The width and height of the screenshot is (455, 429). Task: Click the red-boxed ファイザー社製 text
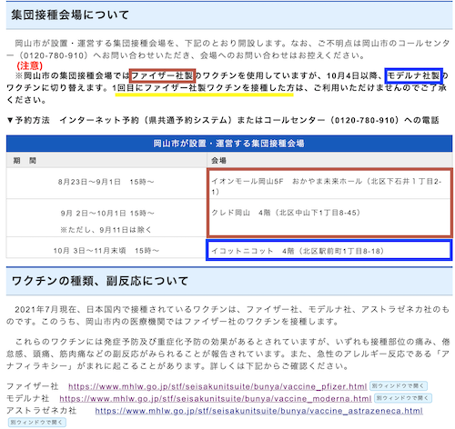coord(162,75)
